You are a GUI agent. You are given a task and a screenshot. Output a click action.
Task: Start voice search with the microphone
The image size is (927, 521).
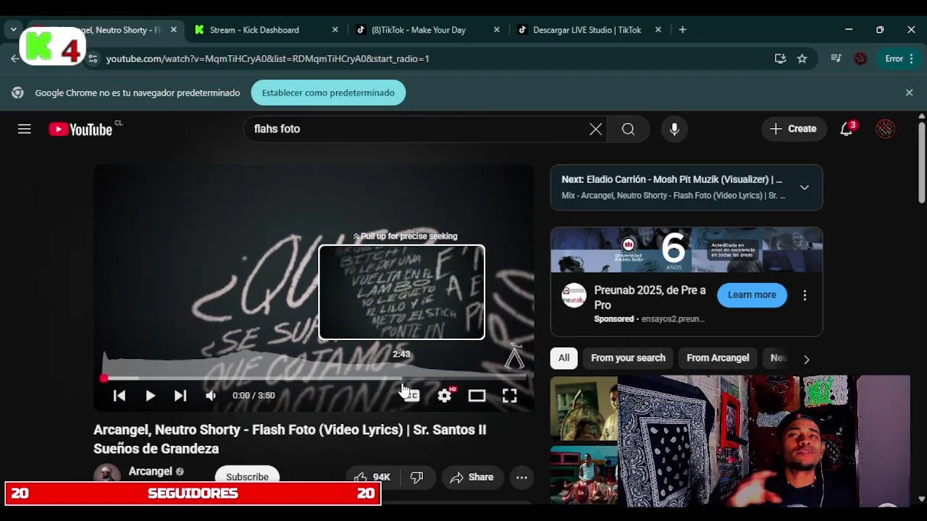[x=674, y=129]
